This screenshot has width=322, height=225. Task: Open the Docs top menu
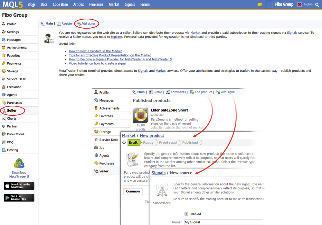point(44,4)
